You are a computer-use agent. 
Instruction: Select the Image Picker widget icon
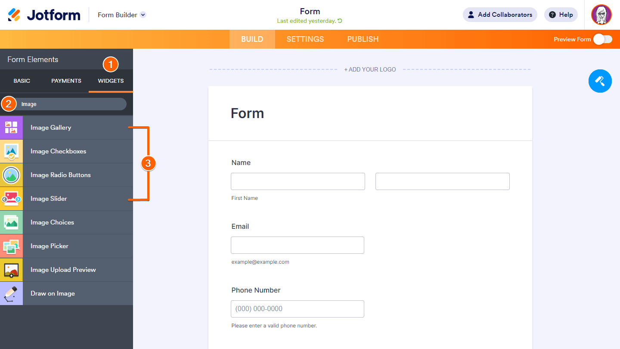tap(11, 246)
